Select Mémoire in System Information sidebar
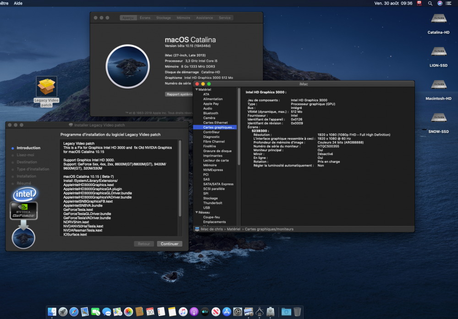Screen dimensions: 458x319 point(210,165)
